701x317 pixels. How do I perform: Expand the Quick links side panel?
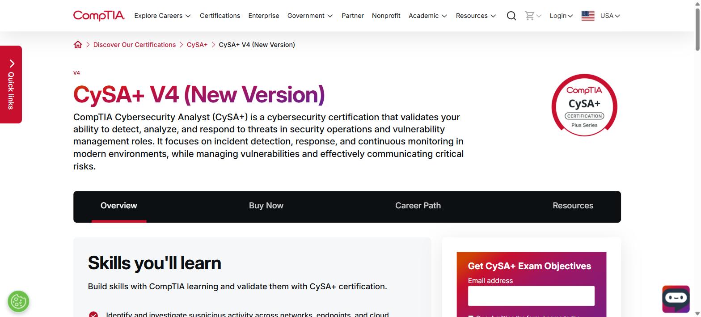[x=11, y=85]
